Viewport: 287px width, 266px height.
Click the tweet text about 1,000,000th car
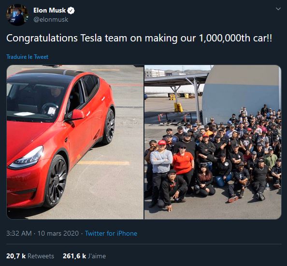pos(139,38)
